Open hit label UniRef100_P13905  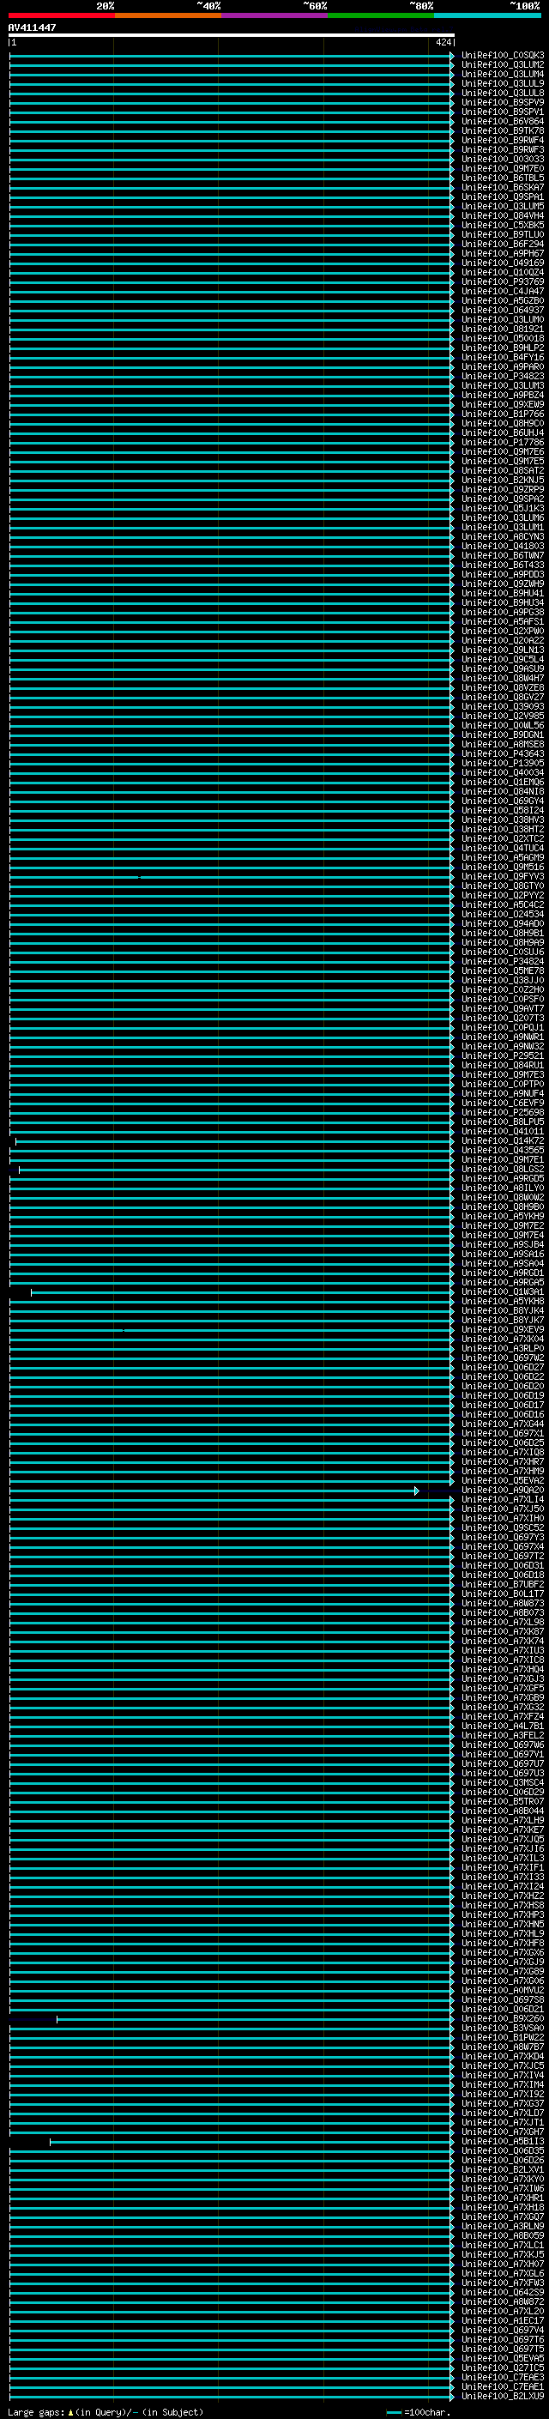coord(503,764)
